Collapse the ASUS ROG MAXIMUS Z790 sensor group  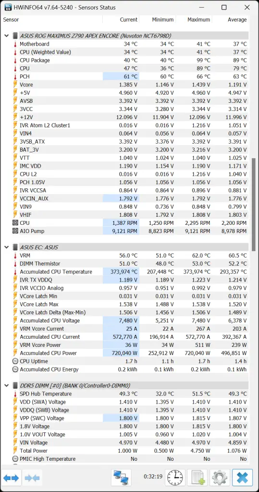click(6, 36)
